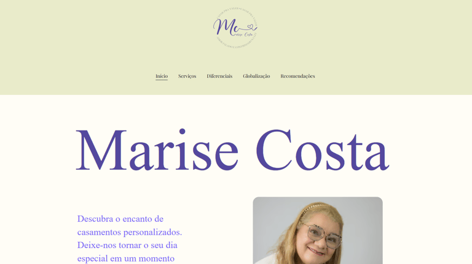This screenshot has width=472, height=264.
Task: Select the Globalização navigation item
Action: tap(256, 76)
